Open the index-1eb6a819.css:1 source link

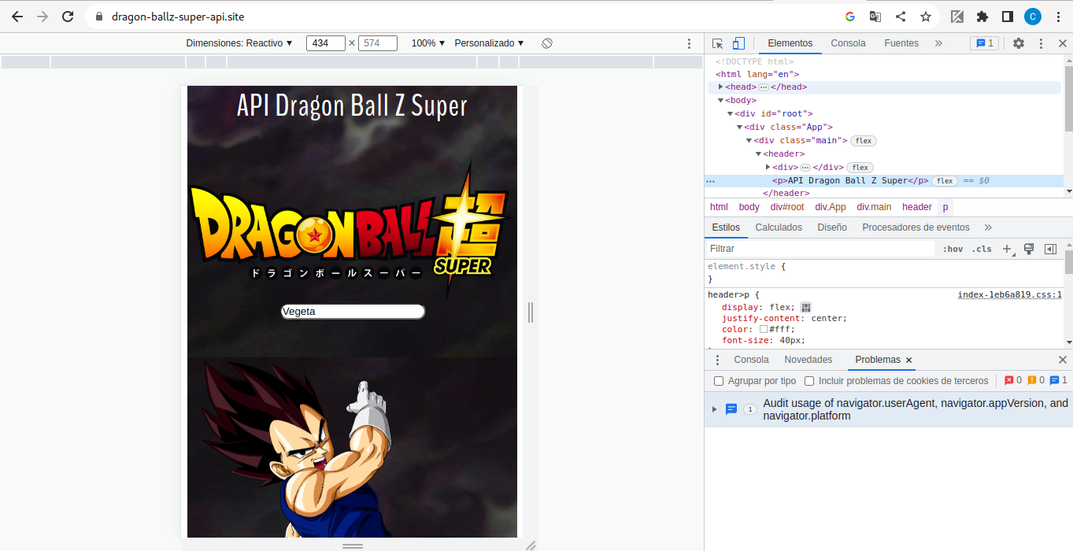(1009, 295)
